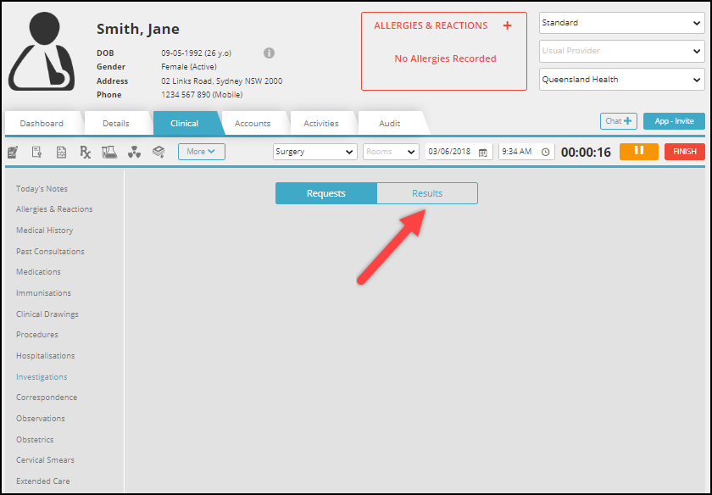Open the Standard dropdown
This screenshot has width=712, height=495.
tap(621, 23)
